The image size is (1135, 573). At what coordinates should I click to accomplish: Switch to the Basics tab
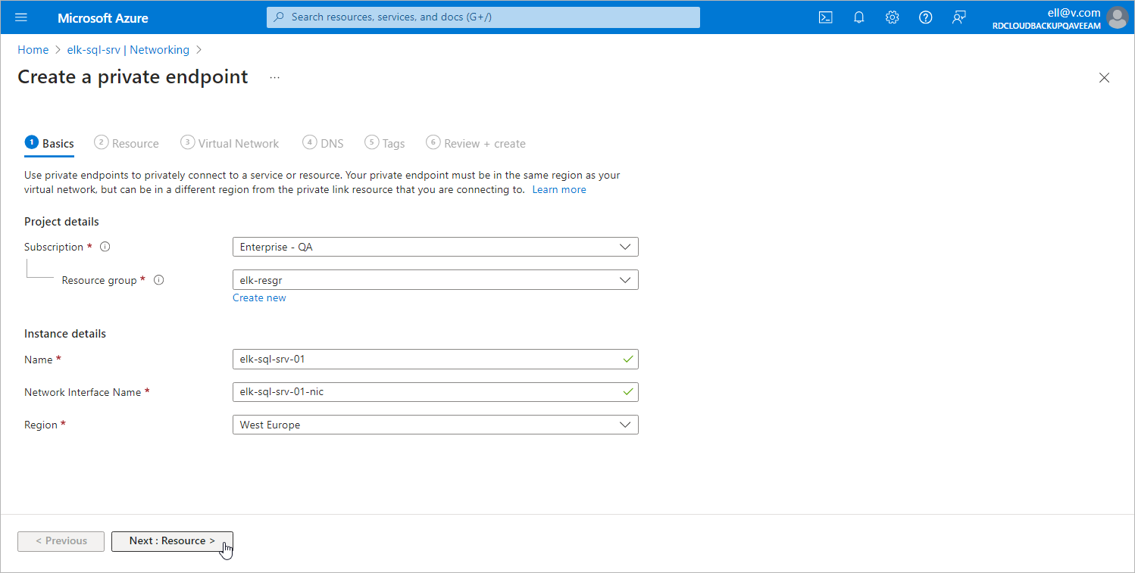coord(49,143)
